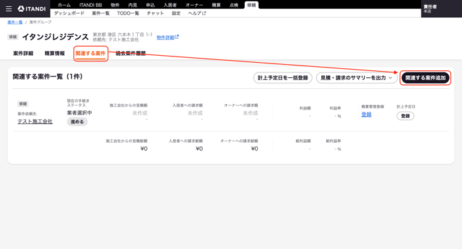Open the ITANDI BB menu
Image resolution: width=462 pixels, height=249 pixels.
click(x=90, y=5)
